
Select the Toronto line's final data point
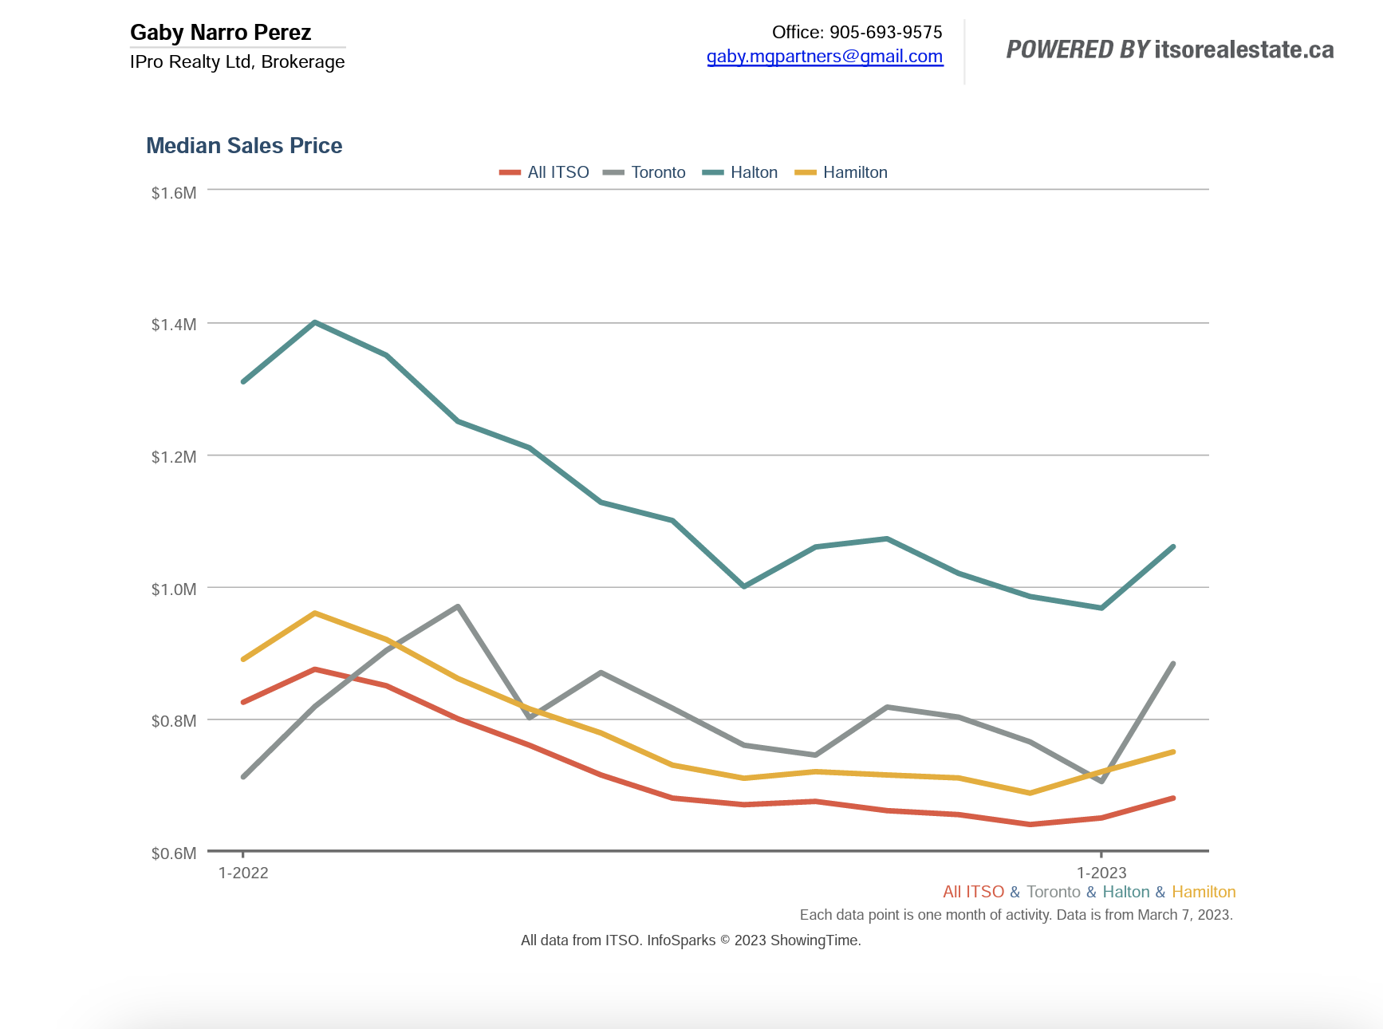point(1173,664)
